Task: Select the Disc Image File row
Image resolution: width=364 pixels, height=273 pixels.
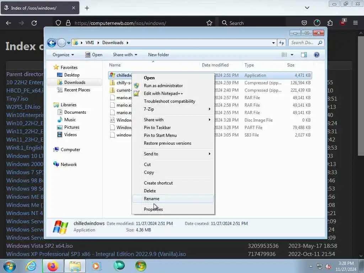Action: 210,120
